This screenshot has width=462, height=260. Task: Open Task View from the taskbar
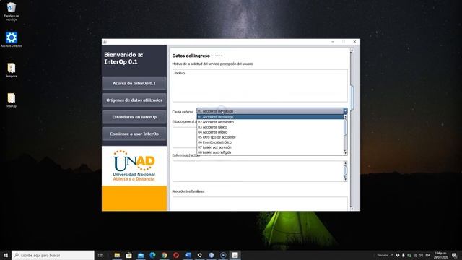click(x=100, y=255)
